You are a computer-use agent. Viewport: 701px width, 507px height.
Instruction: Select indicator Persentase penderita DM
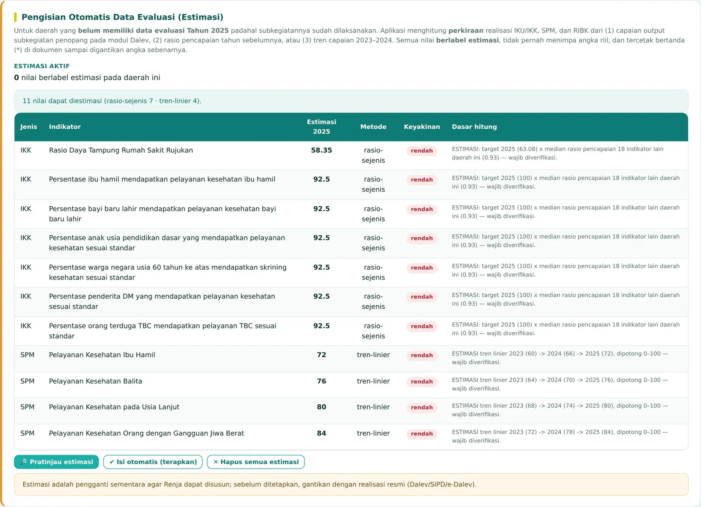[162, 301]
